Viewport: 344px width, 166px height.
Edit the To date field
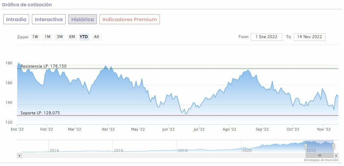(310, 37)
